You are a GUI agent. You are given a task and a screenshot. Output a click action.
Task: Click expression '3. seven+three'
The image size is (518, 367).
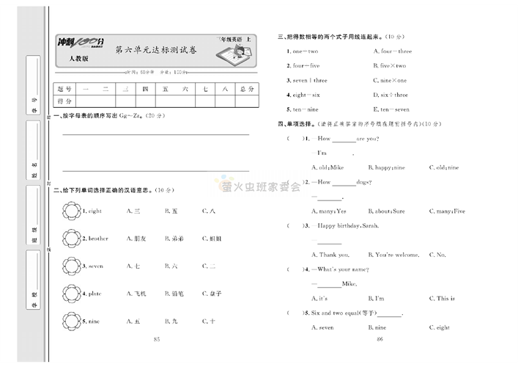306,80
